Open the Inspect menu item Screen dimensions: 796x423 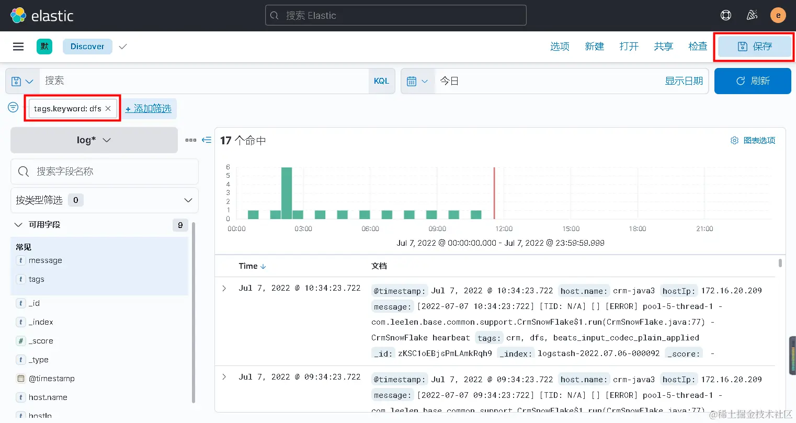click(x=698, y=47)
